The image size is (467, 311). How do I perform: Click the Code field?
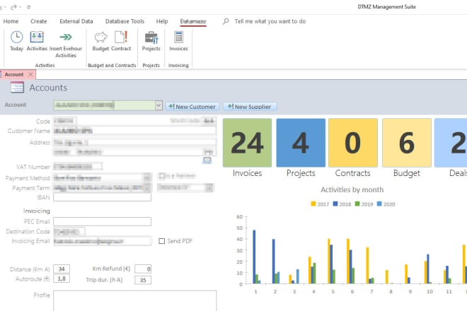pos(65,121)
